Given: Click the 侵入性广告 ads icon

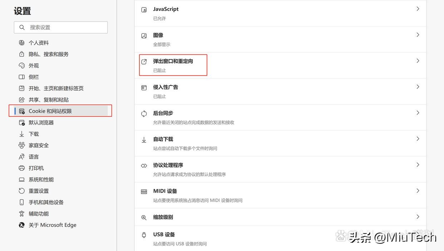Looking at the screenshot, I should [144, 88].
